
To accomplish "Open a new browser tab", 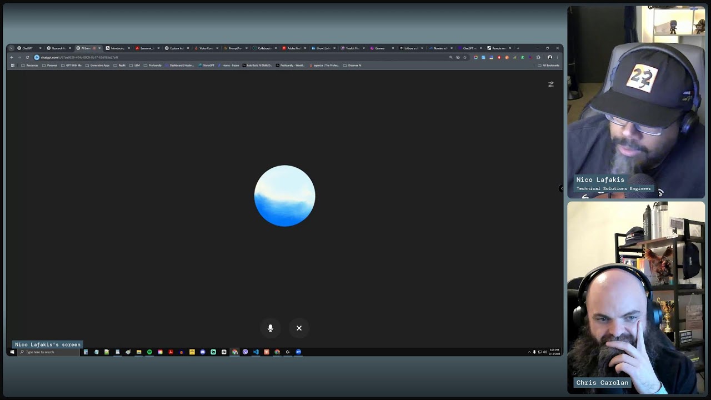I will [x=518, y=48].
